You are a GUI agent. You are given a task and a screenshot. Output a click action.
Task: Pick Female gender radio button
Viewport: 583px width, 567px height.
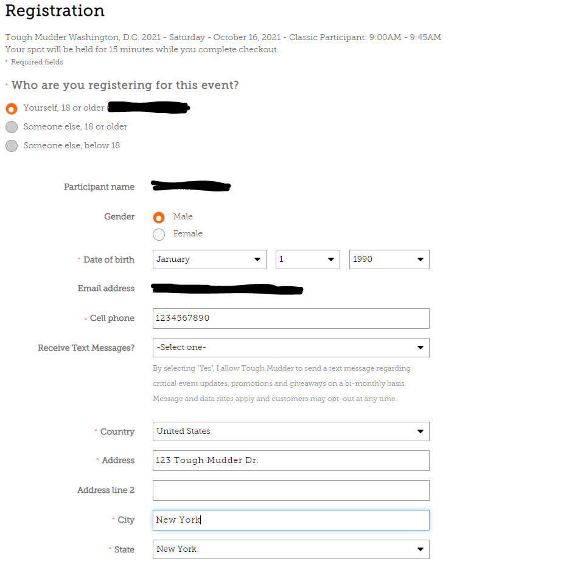(x=159, y=235)
